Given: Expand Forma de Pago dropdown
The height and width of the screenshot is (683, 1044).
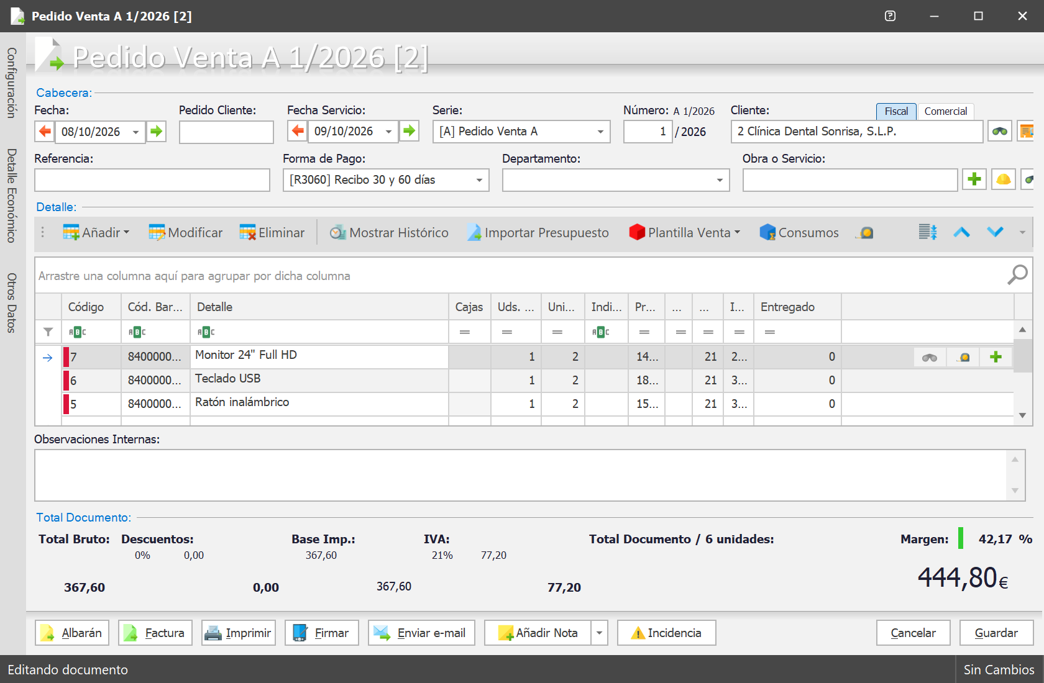Looking at the screenshot, I should 479,180.
